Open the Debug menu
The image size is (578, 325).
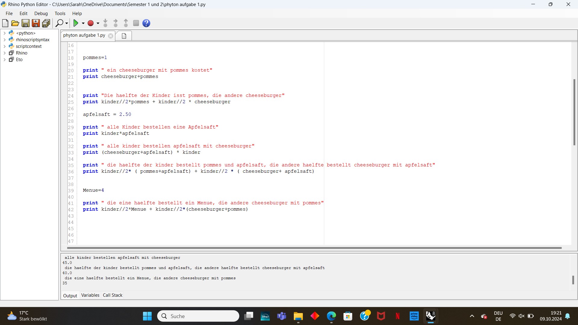41,13
